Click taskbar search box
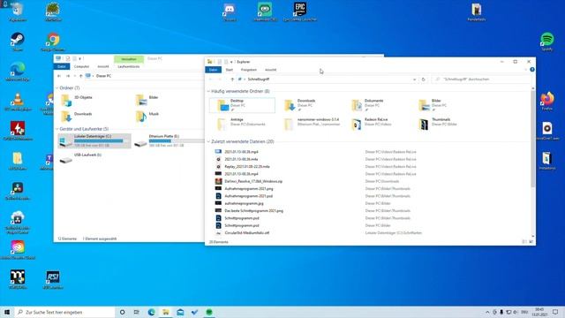This screenshot has width=565, height=318. 64,312
